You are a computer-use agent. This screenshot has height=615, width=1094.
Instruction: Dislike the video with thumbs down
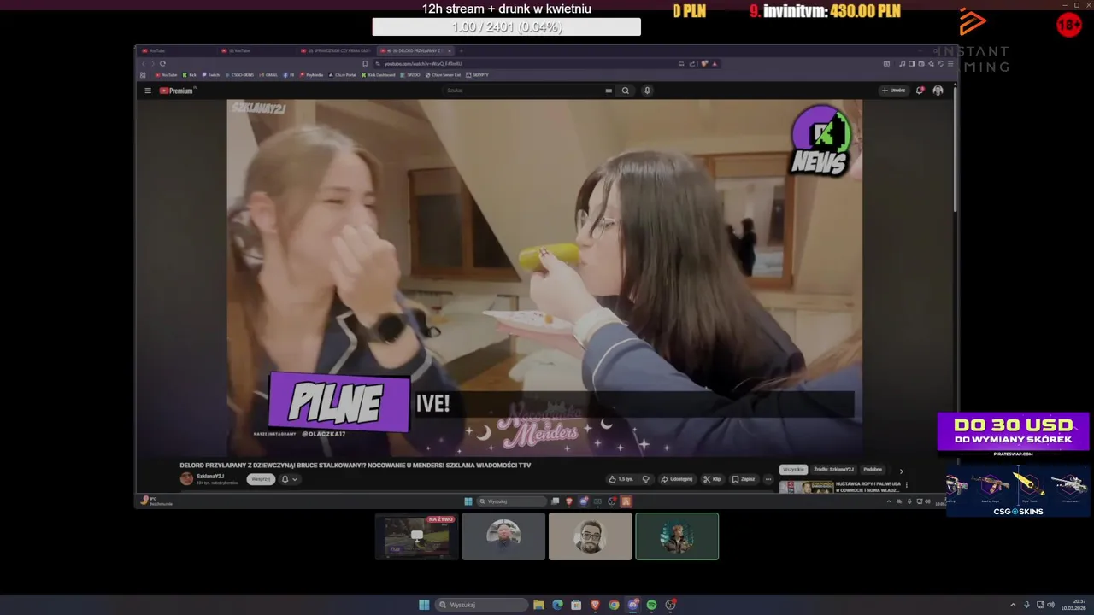coord(645,479)
